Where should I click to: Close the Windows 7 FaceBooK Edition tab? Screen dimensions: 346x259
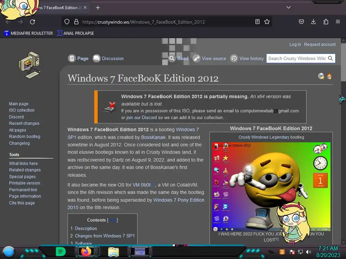pyautogui.click(x=85, y=7)
